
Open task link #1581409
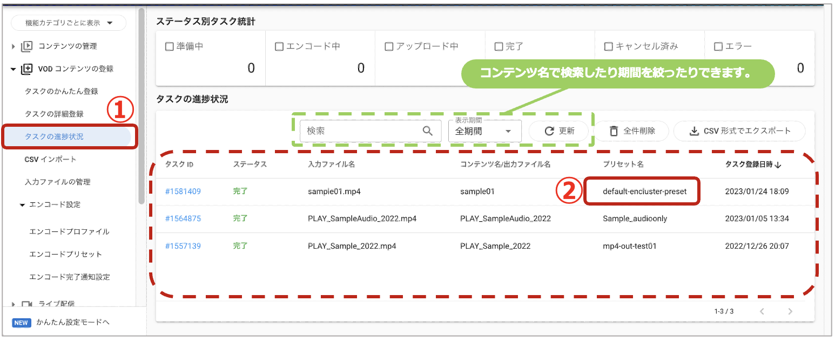click(183, 191)
